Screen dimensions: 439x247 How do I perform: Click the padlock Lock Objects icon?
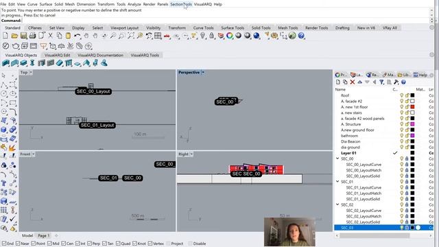click(212, 36)
